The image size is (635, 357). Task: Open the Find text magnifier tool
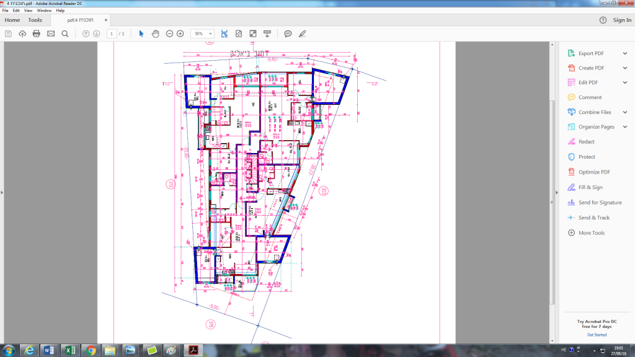click(x=65, y=33)
